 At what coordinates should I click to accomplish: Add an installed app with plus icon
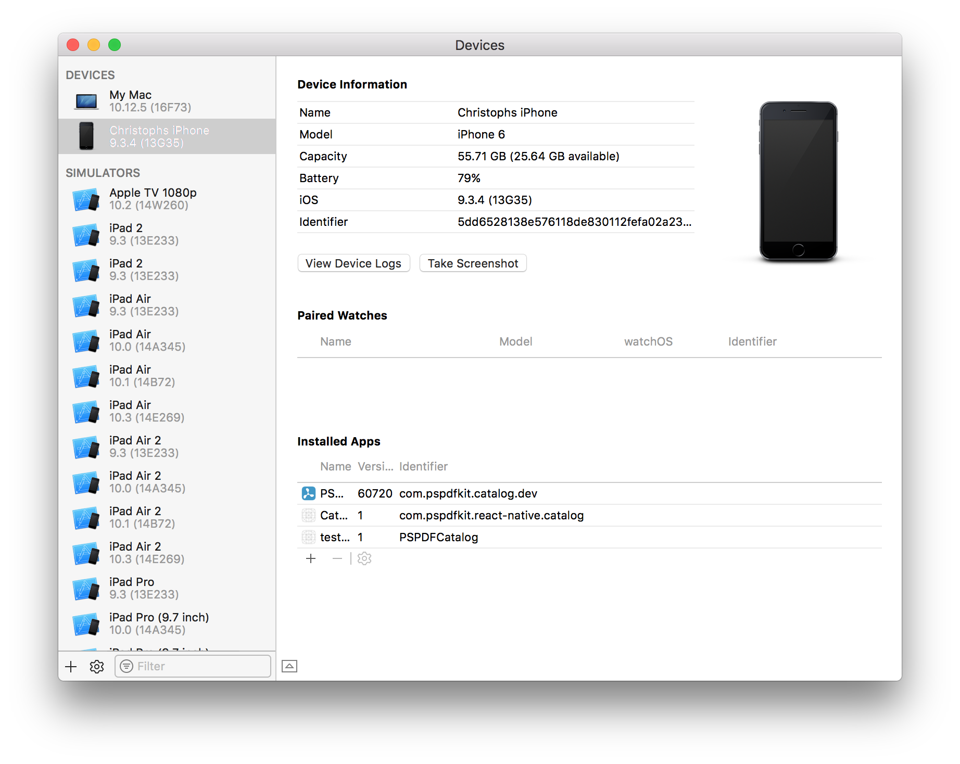point(311,558)
